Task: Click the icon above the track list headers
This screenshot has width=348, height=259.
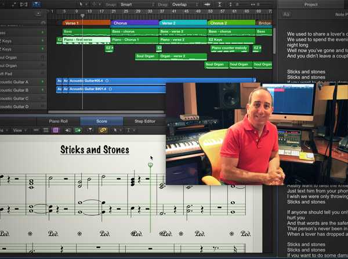Action: (43, 23)
